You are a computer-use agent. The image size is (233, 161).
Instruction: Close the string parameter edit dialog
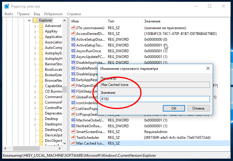[208, 68]
